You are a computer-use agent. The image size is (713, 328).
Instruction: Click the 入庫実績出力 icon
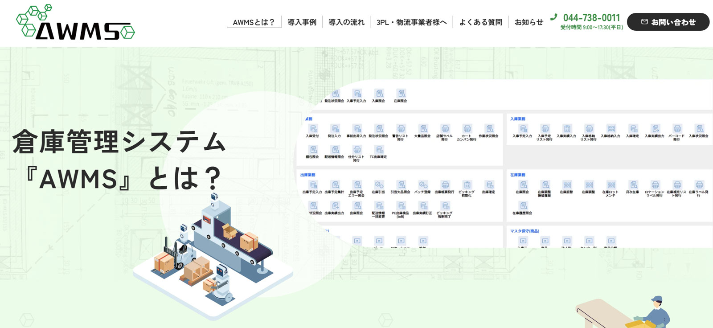pos(655,128)
